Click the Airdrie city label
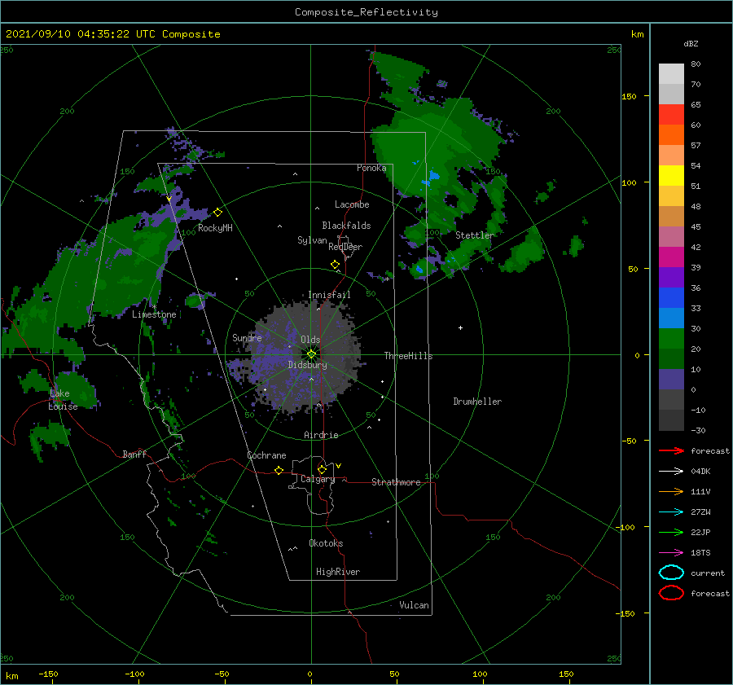Viewport: 733px width, 685px height. coord(321,435)
